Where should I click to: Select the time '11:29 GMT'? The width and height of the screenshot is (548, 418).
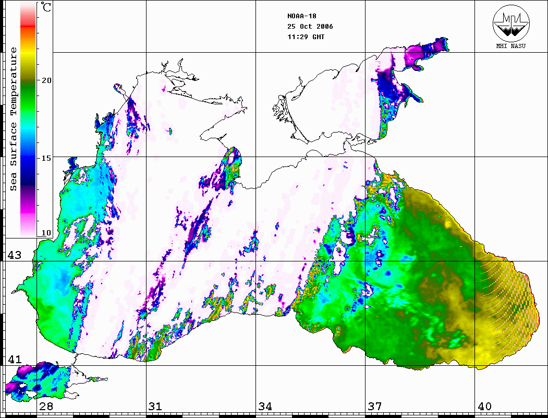[306, 37]
